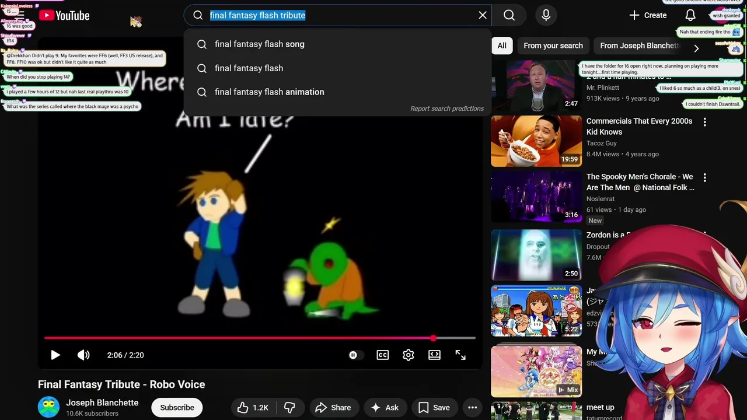Open the Mix playlist thumbnail
Image resolution: width=747 pixels, height=420 pixels.
point(536,372)
